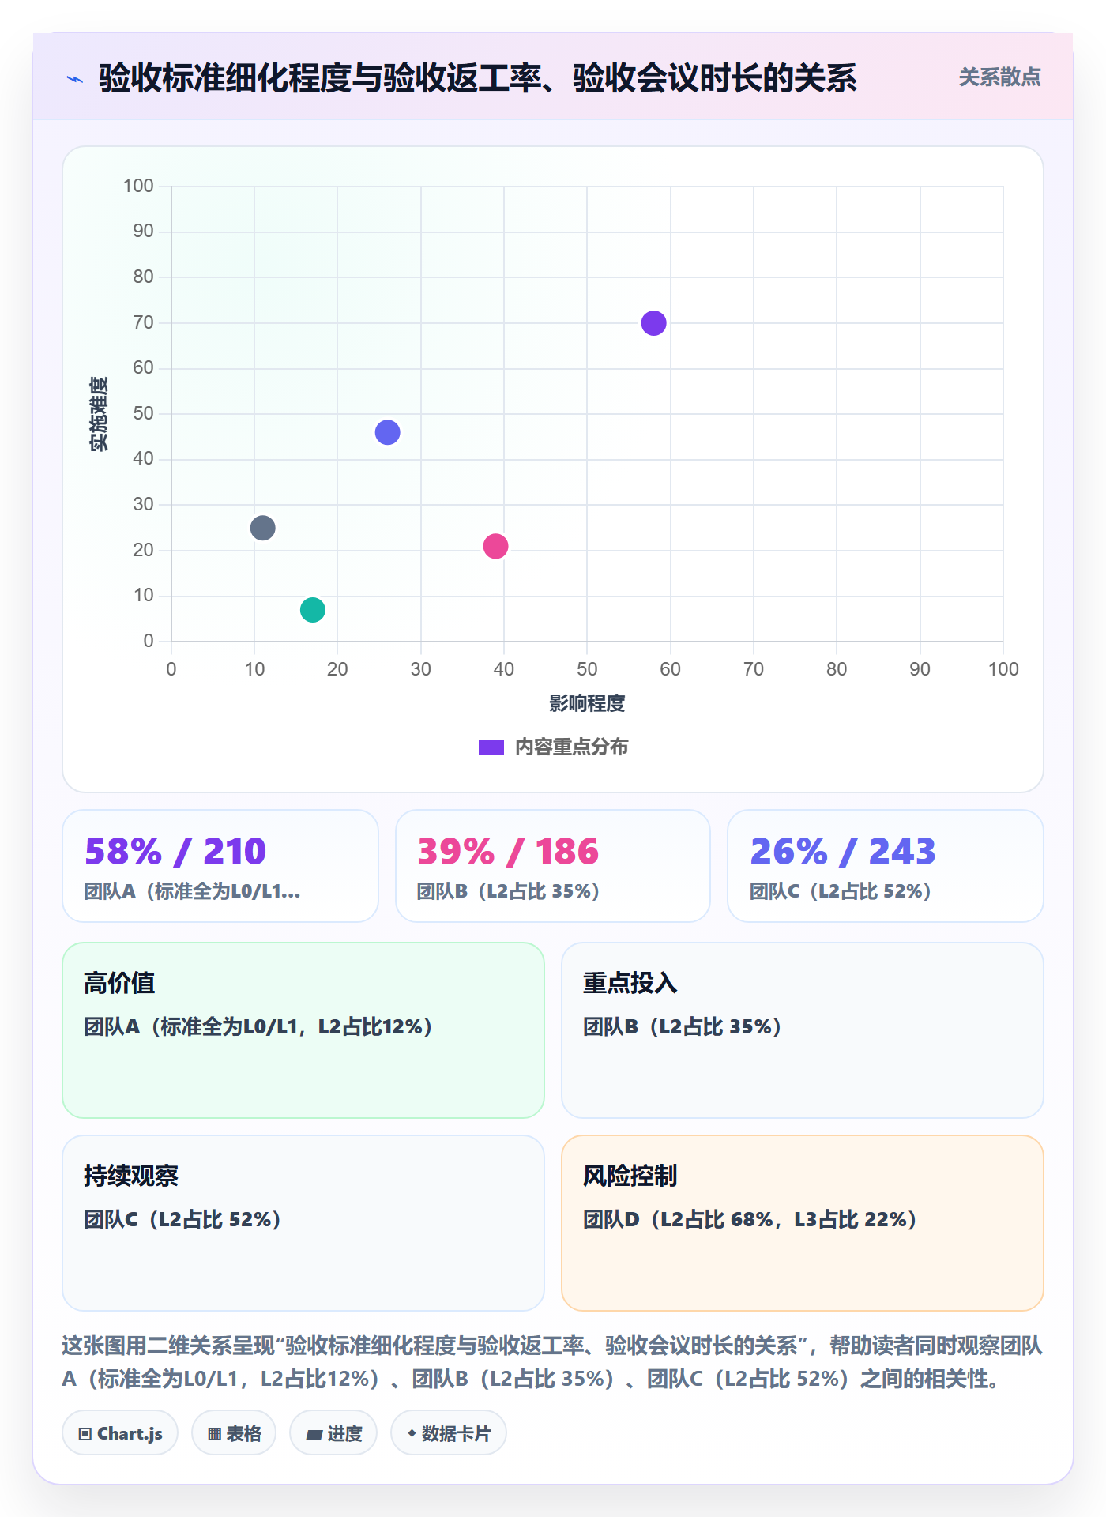1106x1517 pixels.
Task: Select the 风险控制 quadrant card
Action: (x=803, y=1223)
